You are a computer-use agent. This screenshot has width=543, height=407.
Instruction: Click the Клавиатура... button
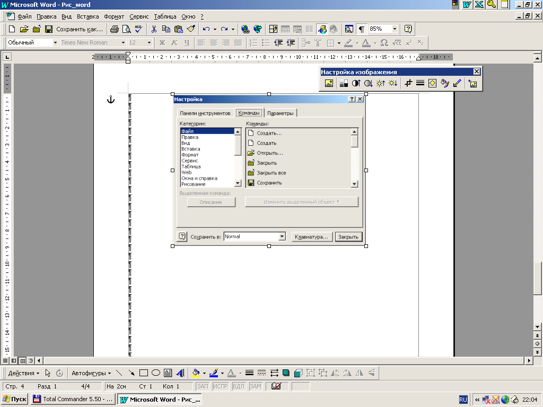[x=311, y=237]
